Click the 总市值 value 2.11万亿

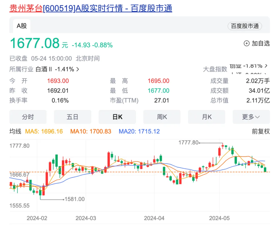[x=258, y=100]
